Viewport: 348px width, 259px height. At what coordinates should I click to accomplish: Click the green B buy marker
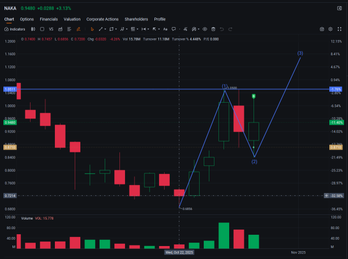(x=254, y=96)
